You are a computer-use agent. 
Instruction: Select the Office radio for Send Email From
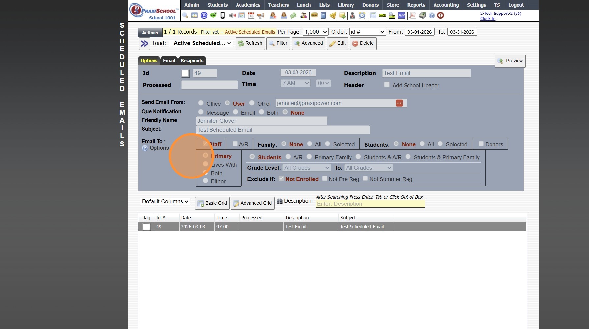[x=201, y=103]
